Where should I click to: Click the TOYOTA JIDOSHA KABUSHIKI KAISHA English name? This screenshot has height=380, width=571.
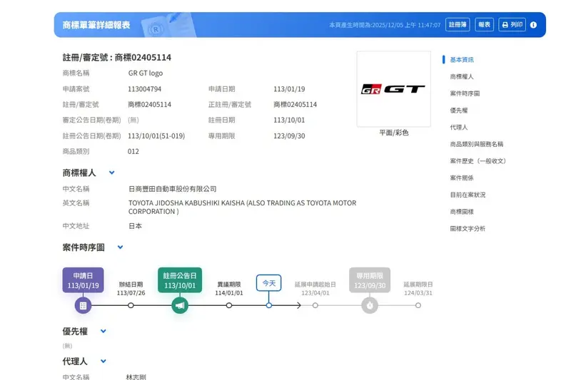tap(242, 207)
